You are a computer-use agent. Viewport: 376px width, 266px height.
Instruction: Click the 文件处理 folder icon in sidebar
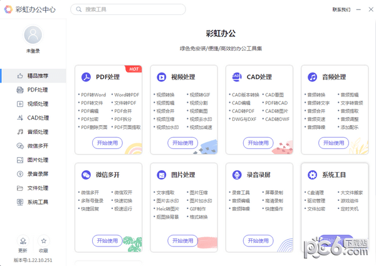(x=20, y=188)
